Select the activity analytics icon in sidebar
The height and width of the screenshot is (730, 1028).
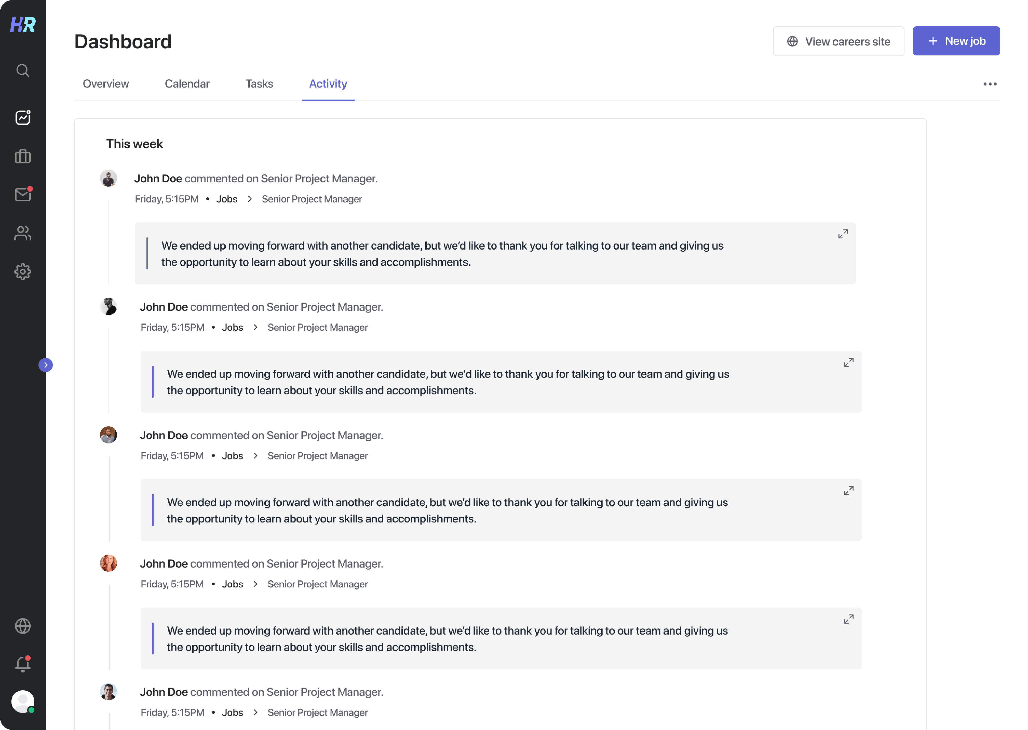22,117
